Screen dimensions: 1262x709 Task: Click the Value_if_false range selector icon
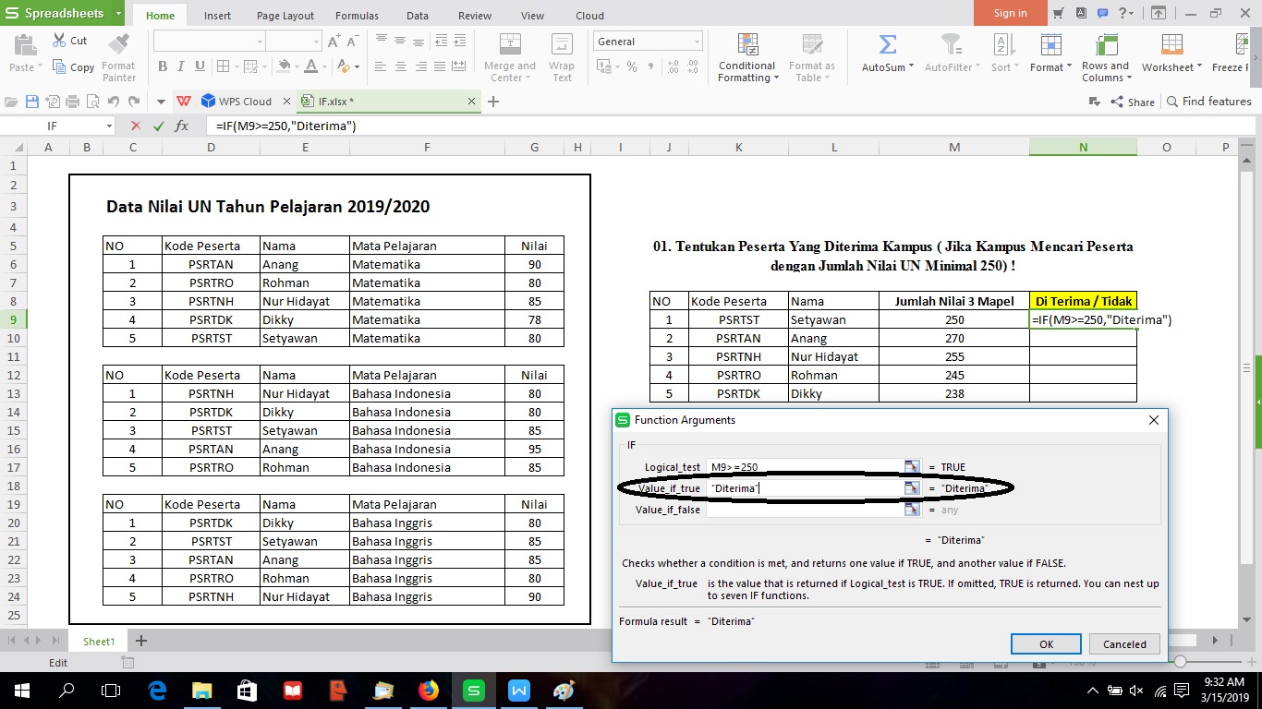tap(912, 509)
